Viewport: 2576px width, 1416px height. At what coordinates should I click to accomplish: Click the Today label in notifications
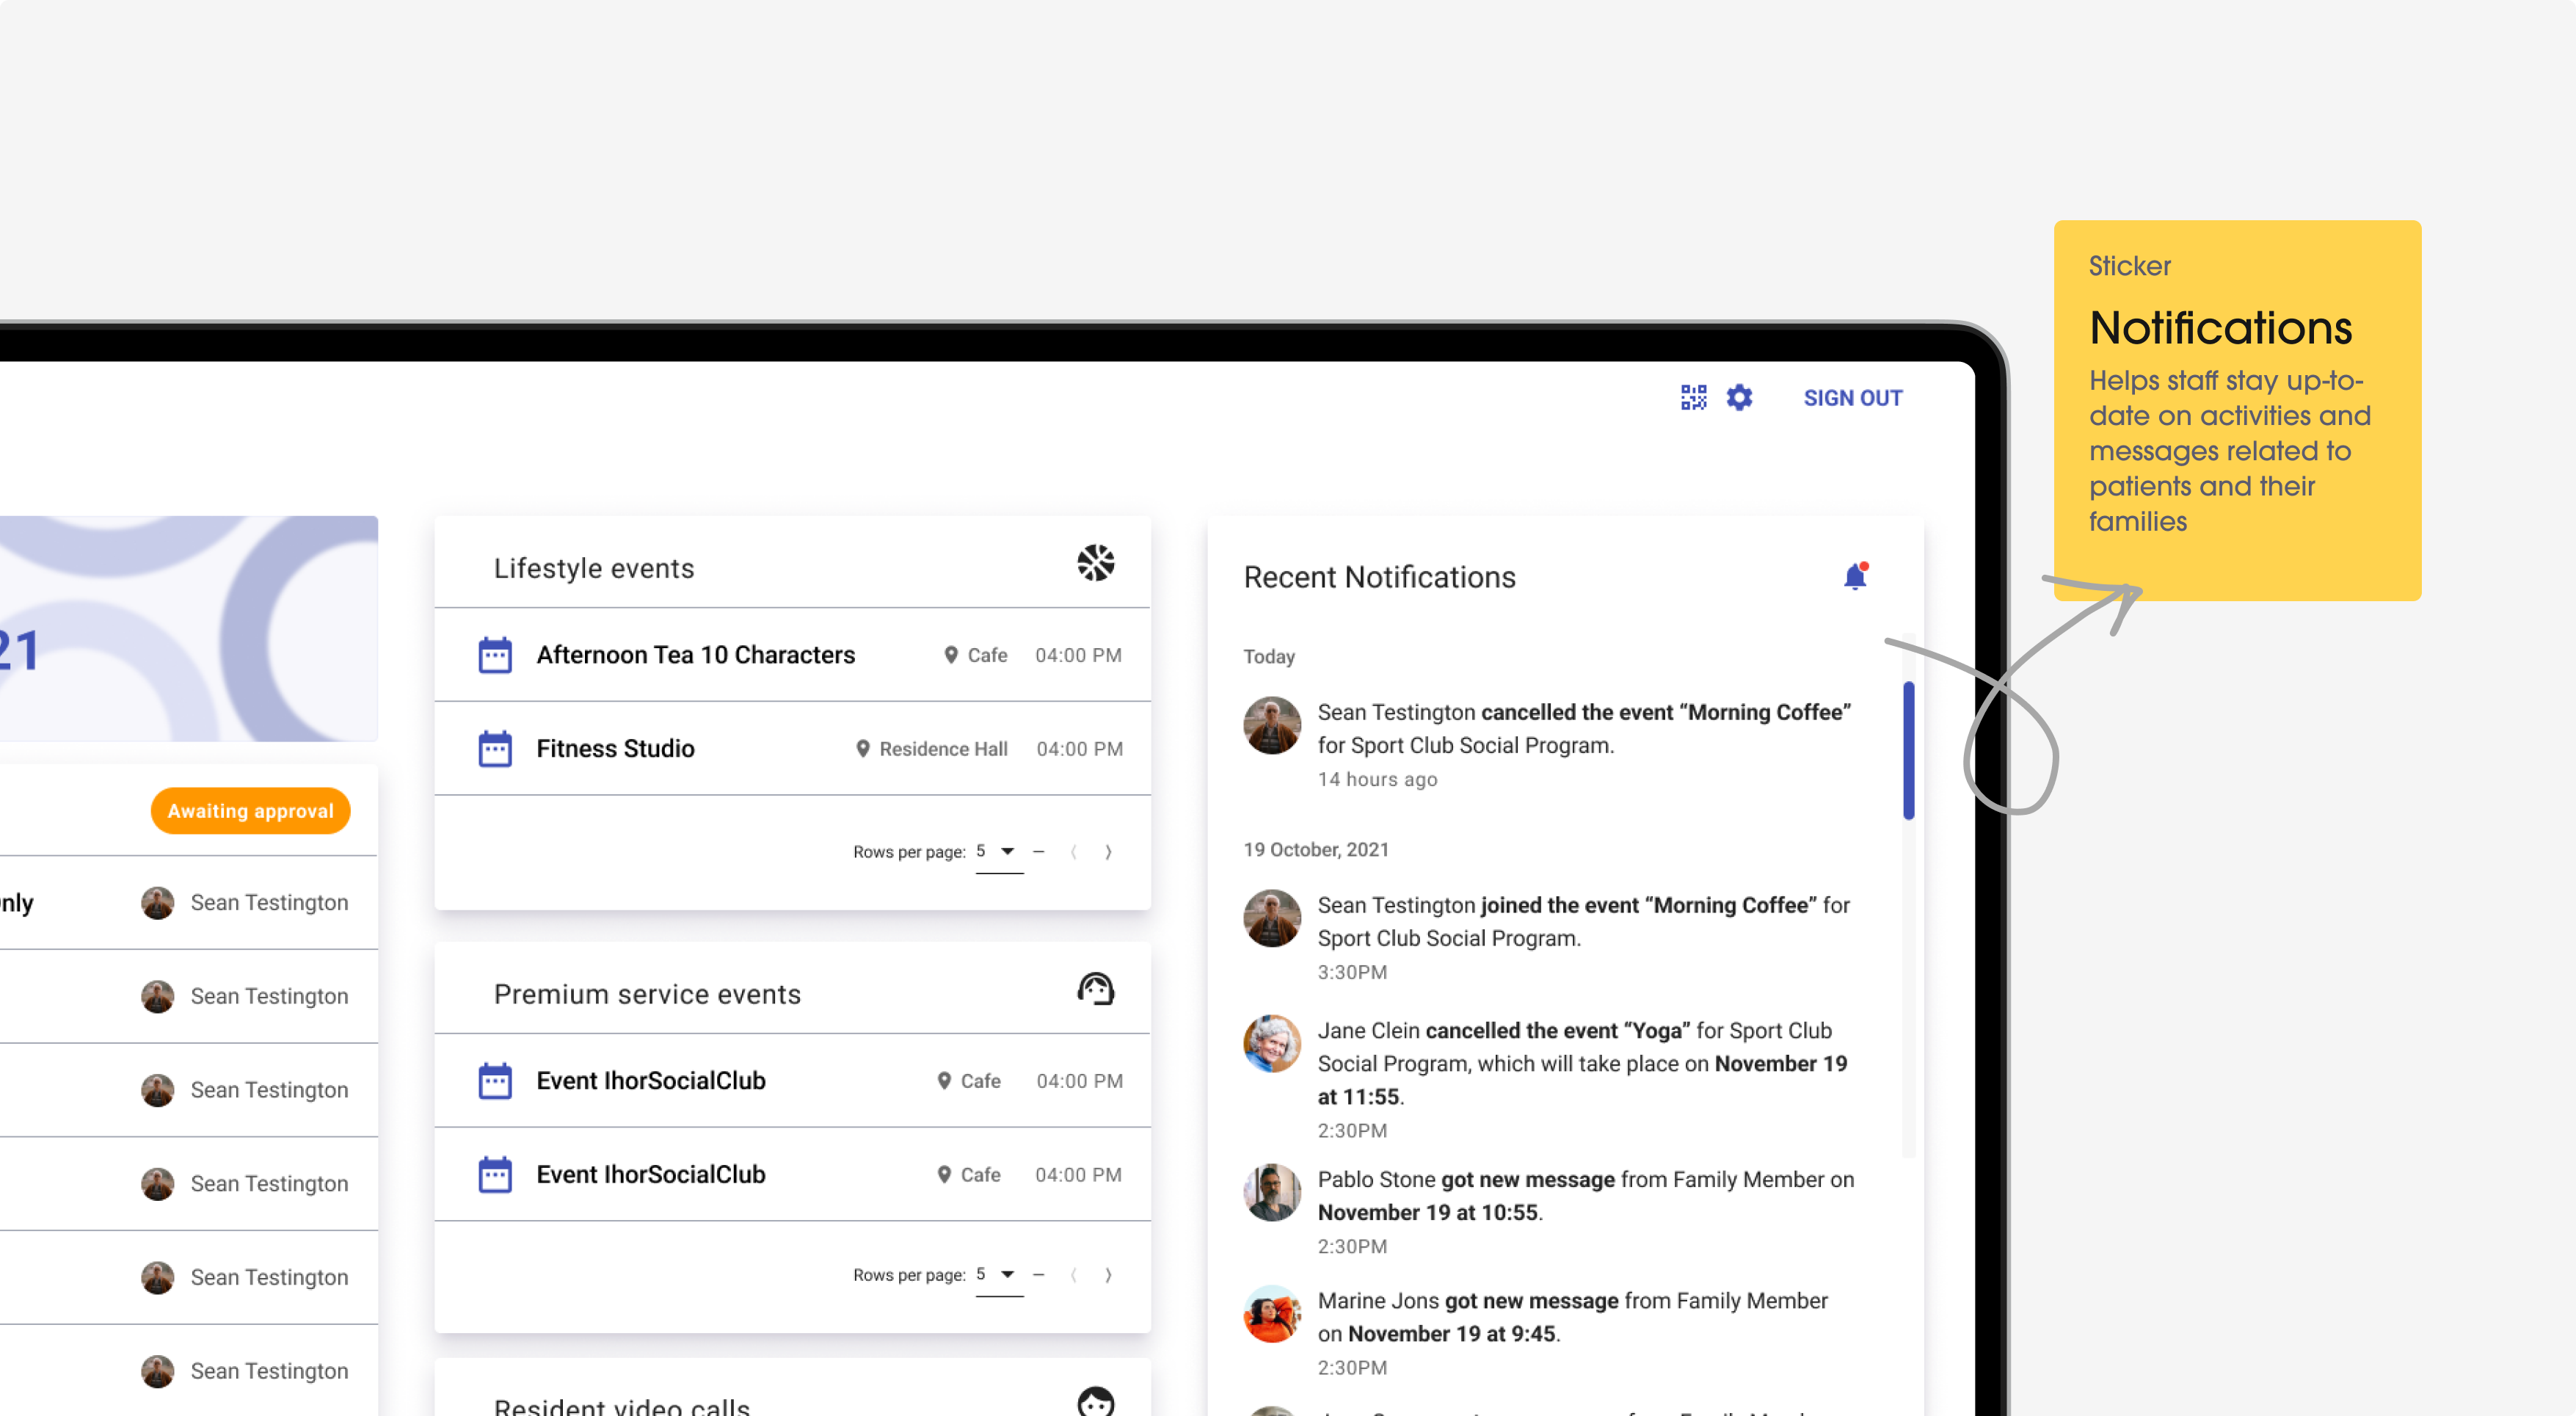[1269, 656]
